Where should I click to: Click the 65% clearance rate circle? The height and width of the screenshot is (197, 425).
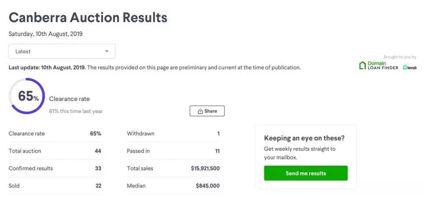[27, 96]
